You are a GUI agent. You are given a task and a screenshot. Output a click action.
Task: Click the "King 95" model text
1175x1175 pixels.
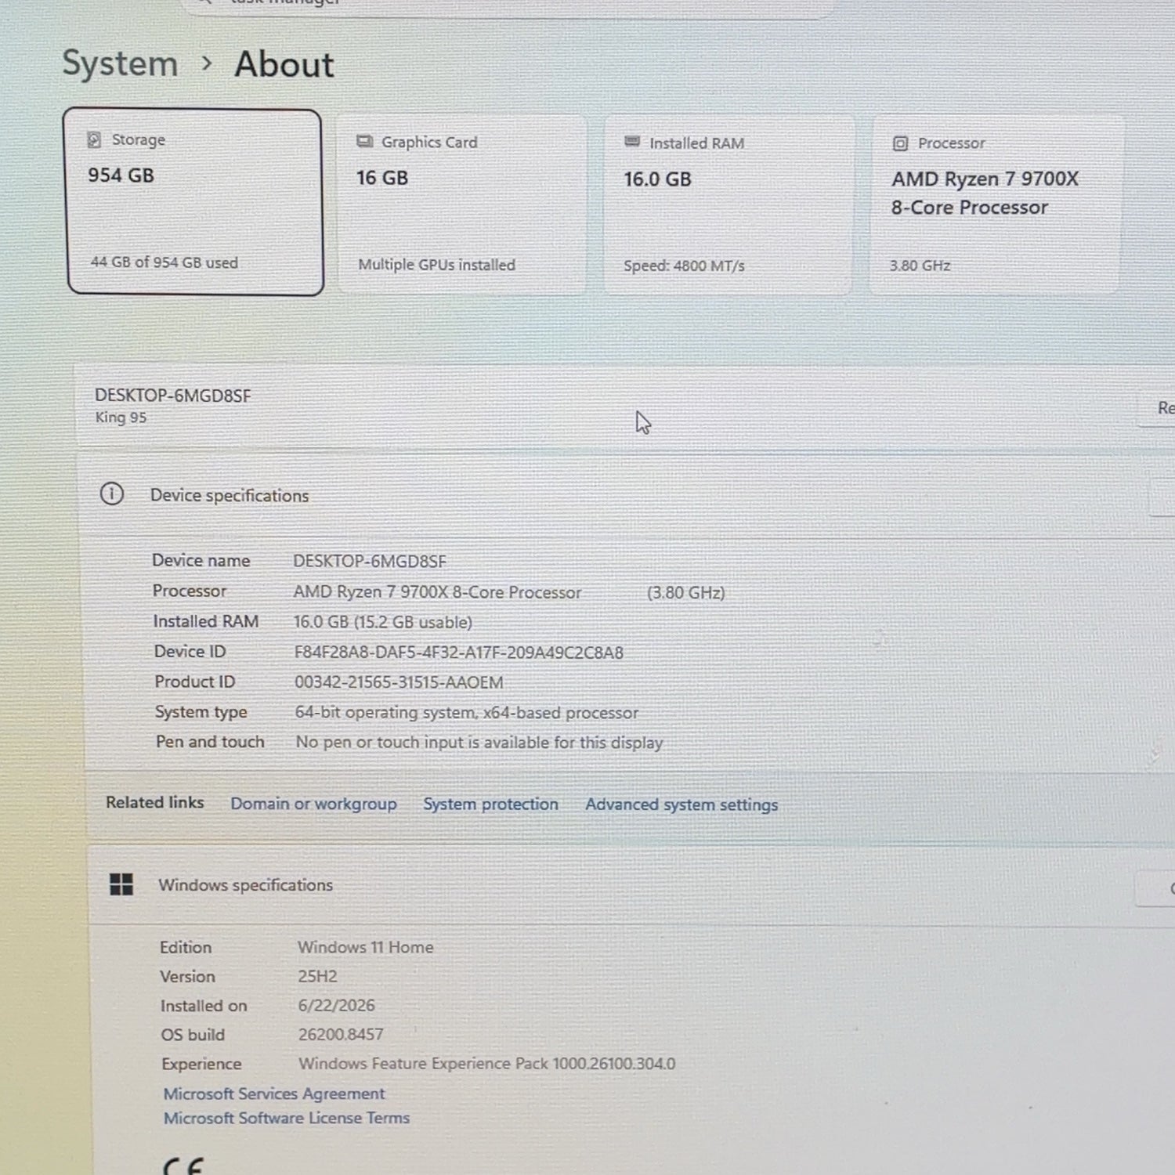coord(121,418)
